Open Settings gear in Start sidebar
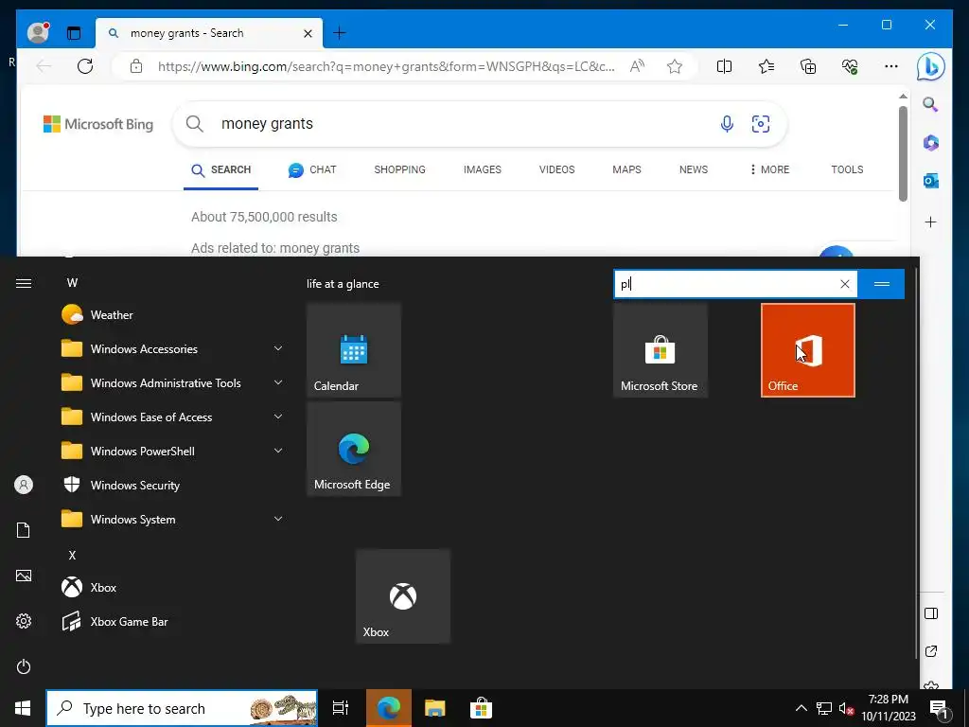Image resolution: width=969 pixels, height=727 pixels. pos(24,621)
